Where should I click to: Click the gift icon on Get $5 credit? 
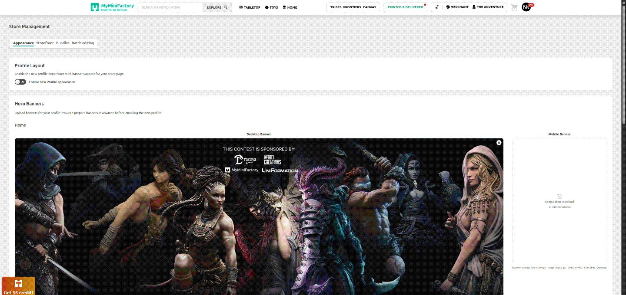(x=18, y=284)
